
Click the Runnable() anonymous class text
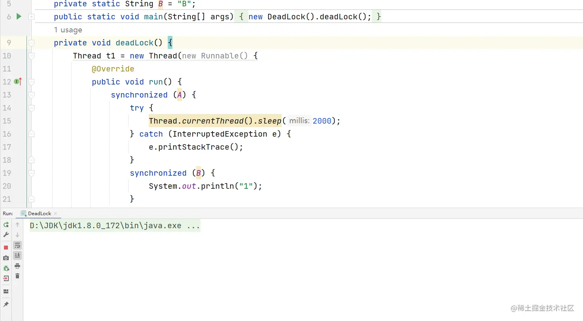(x=224, y=56)
